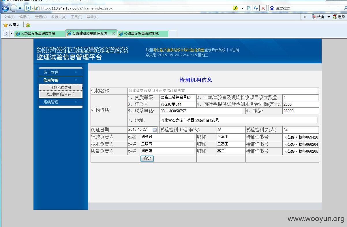
Task: Click the Baidu paw search provider icon
Action: pos(272,8)
